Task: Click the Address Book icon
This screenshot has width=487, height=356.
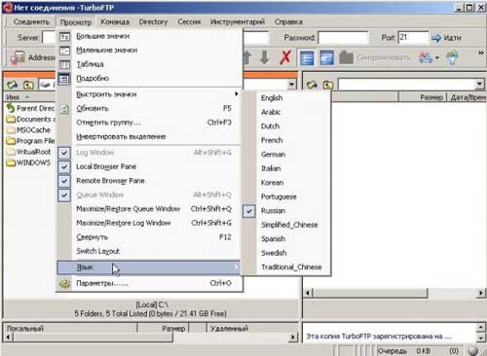Action: (x=18, y=57)
